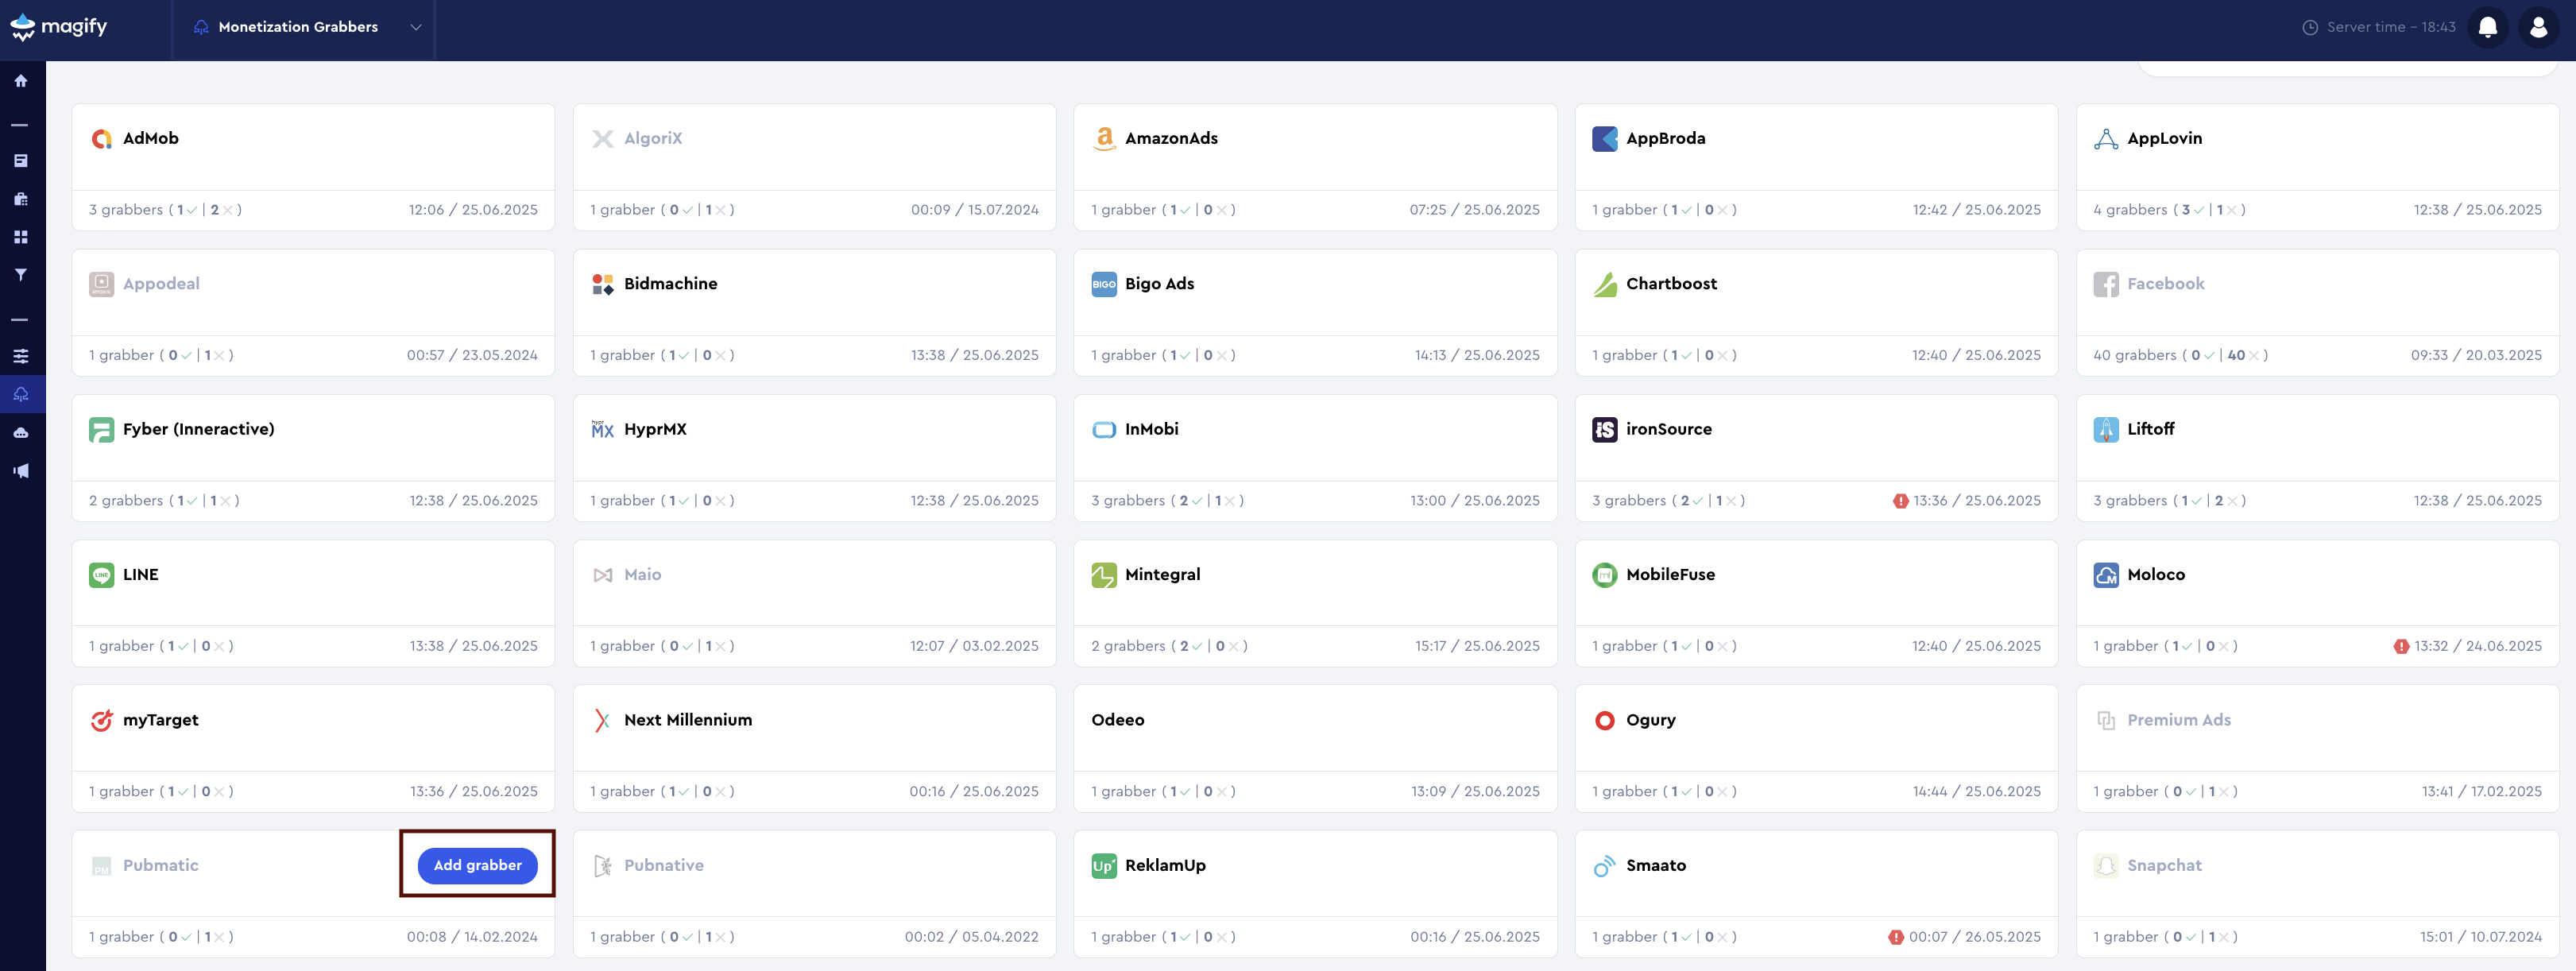Expand the Monetization Grabbers dropdown
Viewport: 2576px width, 971px height.
point(298,27)
